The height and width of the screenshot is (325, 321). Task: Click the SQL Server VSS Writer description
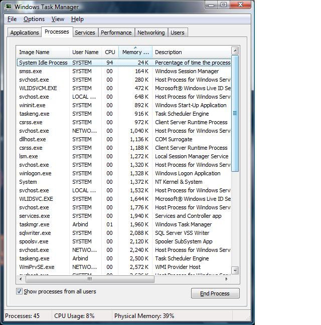[x=182, y=233]
